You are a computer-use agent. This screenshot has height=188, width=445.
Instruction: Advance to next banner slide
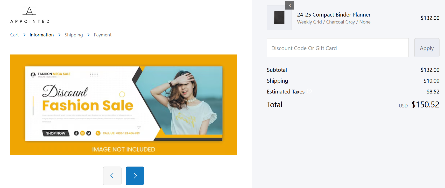(x=135, y=176)
